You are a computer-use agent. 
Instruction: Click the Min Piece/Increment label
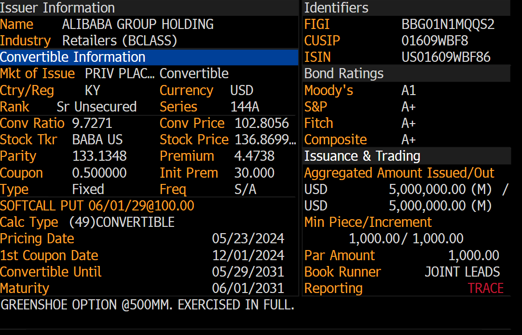point(368,222)
